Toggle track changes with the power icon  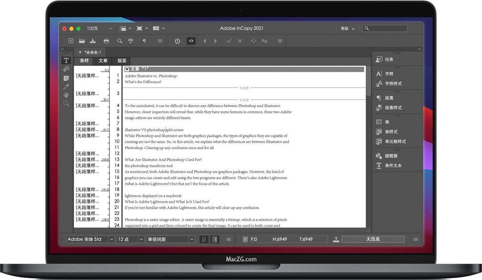coord(177,41)
